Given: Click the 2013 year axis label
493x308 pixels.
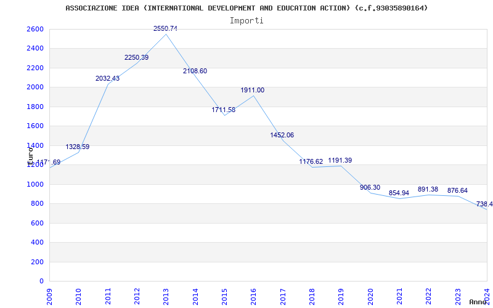Looking at the screenshot, I should [166, 297].
